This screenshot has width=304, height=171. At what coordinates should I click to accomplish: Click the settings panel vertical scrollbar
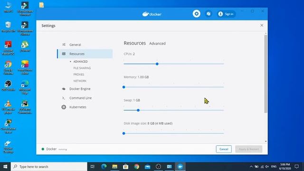(266, 74)
